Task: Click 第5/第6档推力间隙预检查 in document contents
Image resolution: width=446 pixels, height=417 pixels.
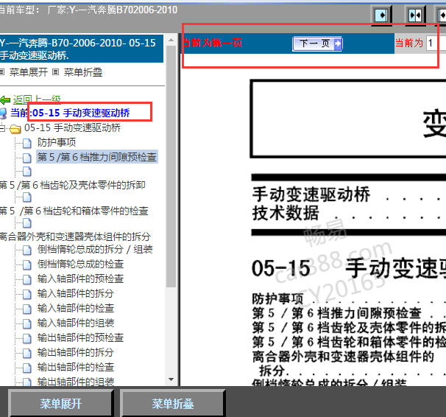Action: (x=336, y=313)
